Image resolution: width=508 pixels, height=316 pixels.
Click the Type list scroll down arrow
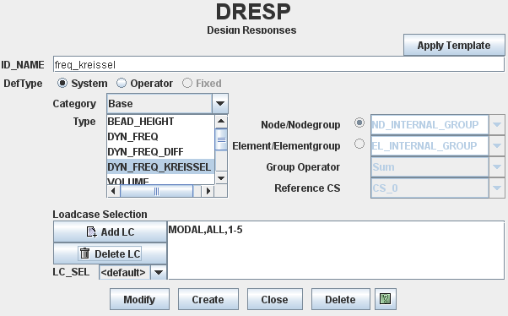point(221,177)
